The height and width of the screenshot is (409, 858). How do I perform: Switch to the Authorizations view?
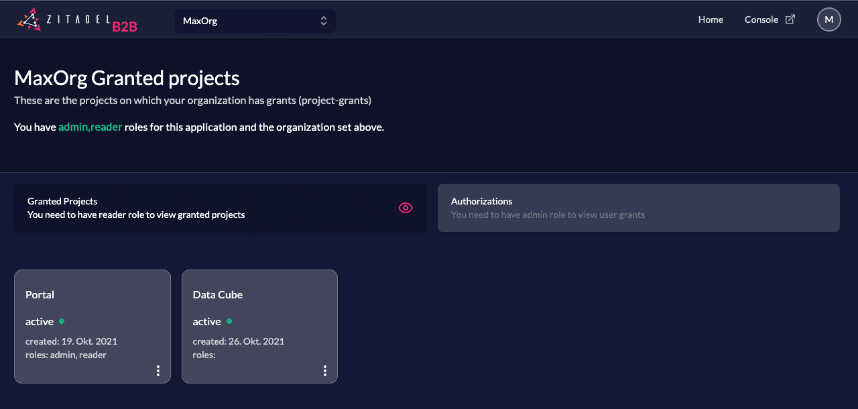pyautogui.click(x=638, y=208)
